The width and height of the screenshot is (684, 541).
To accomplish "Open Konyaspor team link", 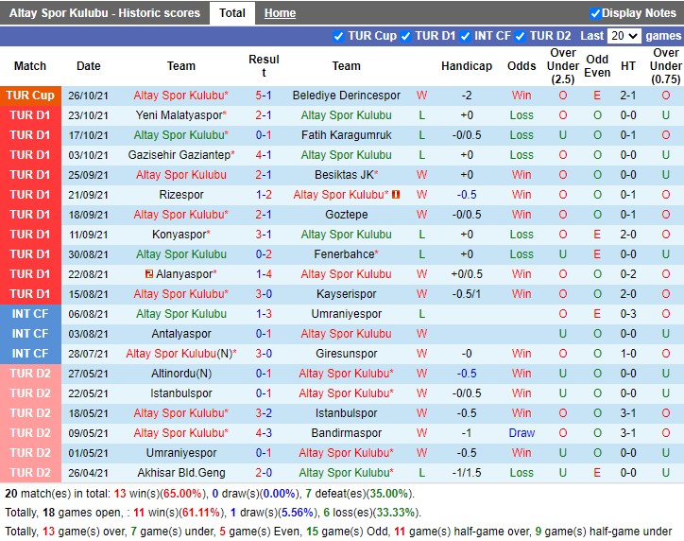I will pyautogui.click(x=181, y=235).
